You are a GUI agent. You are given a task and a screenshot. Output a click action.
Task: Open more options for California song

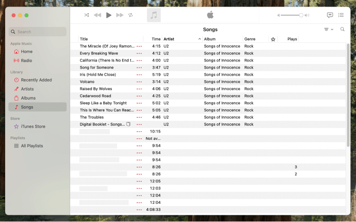click(x=139, y=60)
